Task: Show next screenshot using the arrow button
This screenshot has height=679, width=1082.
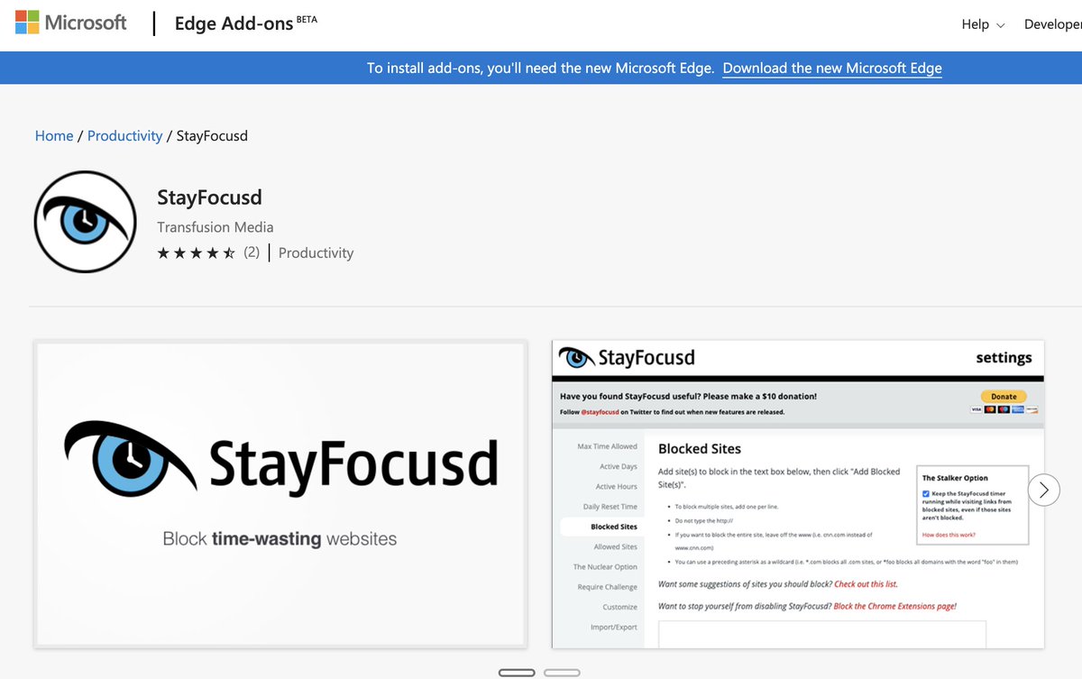Action: point(1044,490)
